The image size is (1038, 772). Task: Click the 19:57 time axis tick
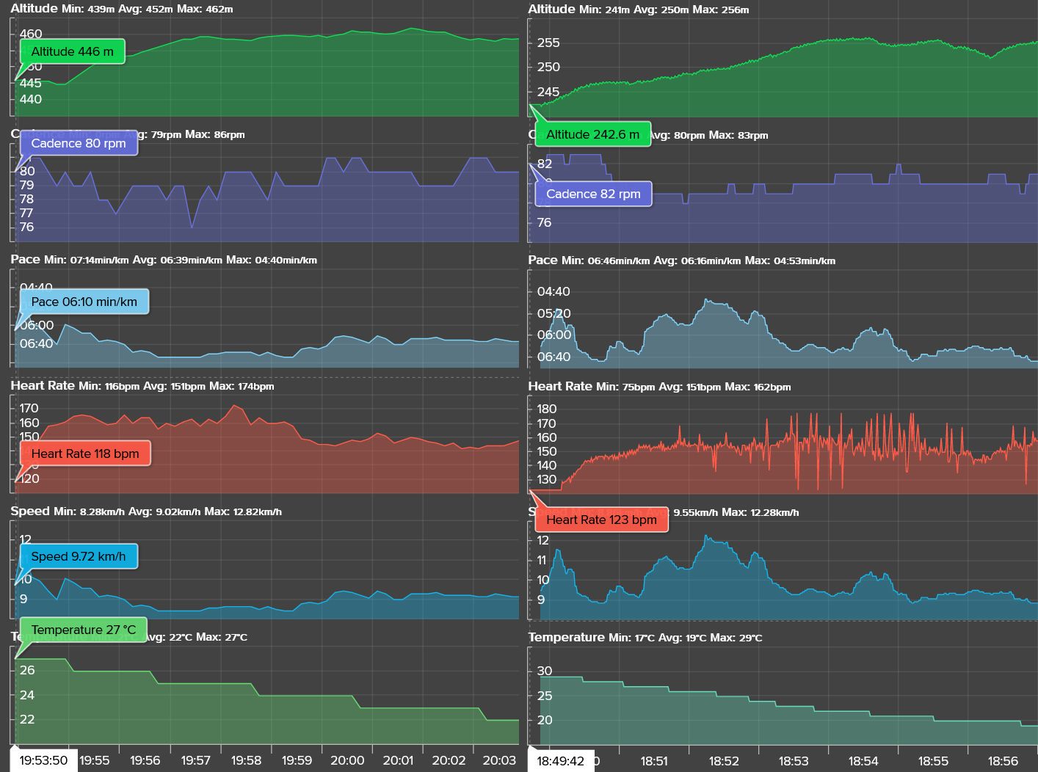(x=195, y=760)
